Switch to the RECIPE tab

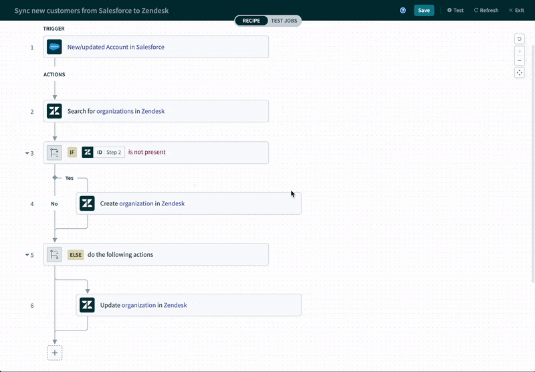[251, 21]
